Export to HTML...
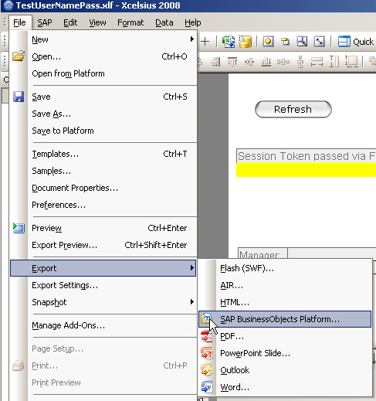Viewport: 376px width, 401px height. (x=285, y=302)
